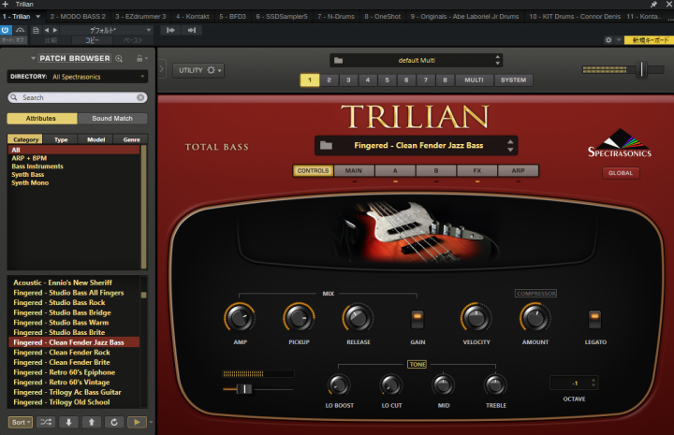Image resolution: width=674 pixels, height=435 pixels.
Task: Shuffle patches with the shuffle icon
Action: 46,422
